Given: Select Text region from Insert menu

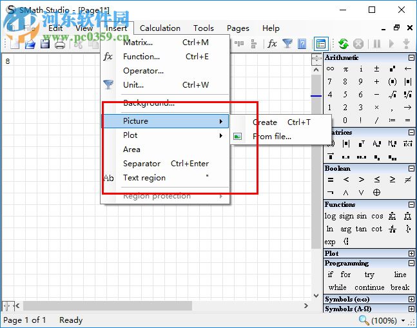Looking at the screenshot, I should click(165, 178).
